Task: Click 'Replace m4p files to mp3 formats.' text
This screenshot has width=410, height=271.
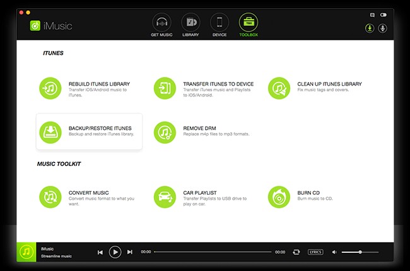Action: tap(216, 134)
